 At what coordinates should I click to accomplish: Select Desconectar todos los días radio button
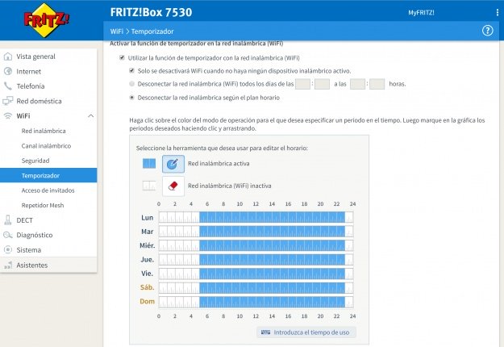pos(131,84)
